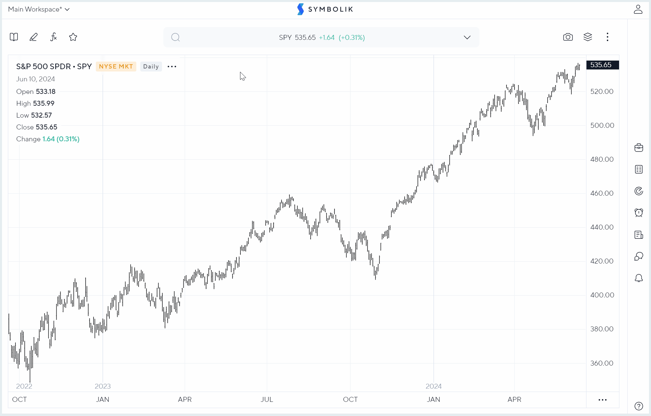Click the NYSE MKT exchange badge
This screenshot has width=651, height=416.
point(116,67)
